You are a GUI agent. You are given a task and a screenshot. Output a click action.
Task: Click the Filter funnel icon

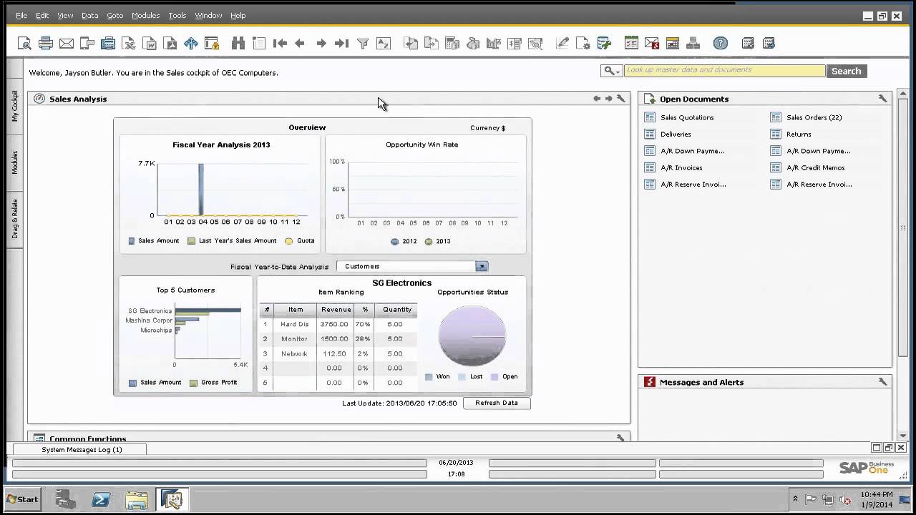pyautogui.click(x=363, y=44)
